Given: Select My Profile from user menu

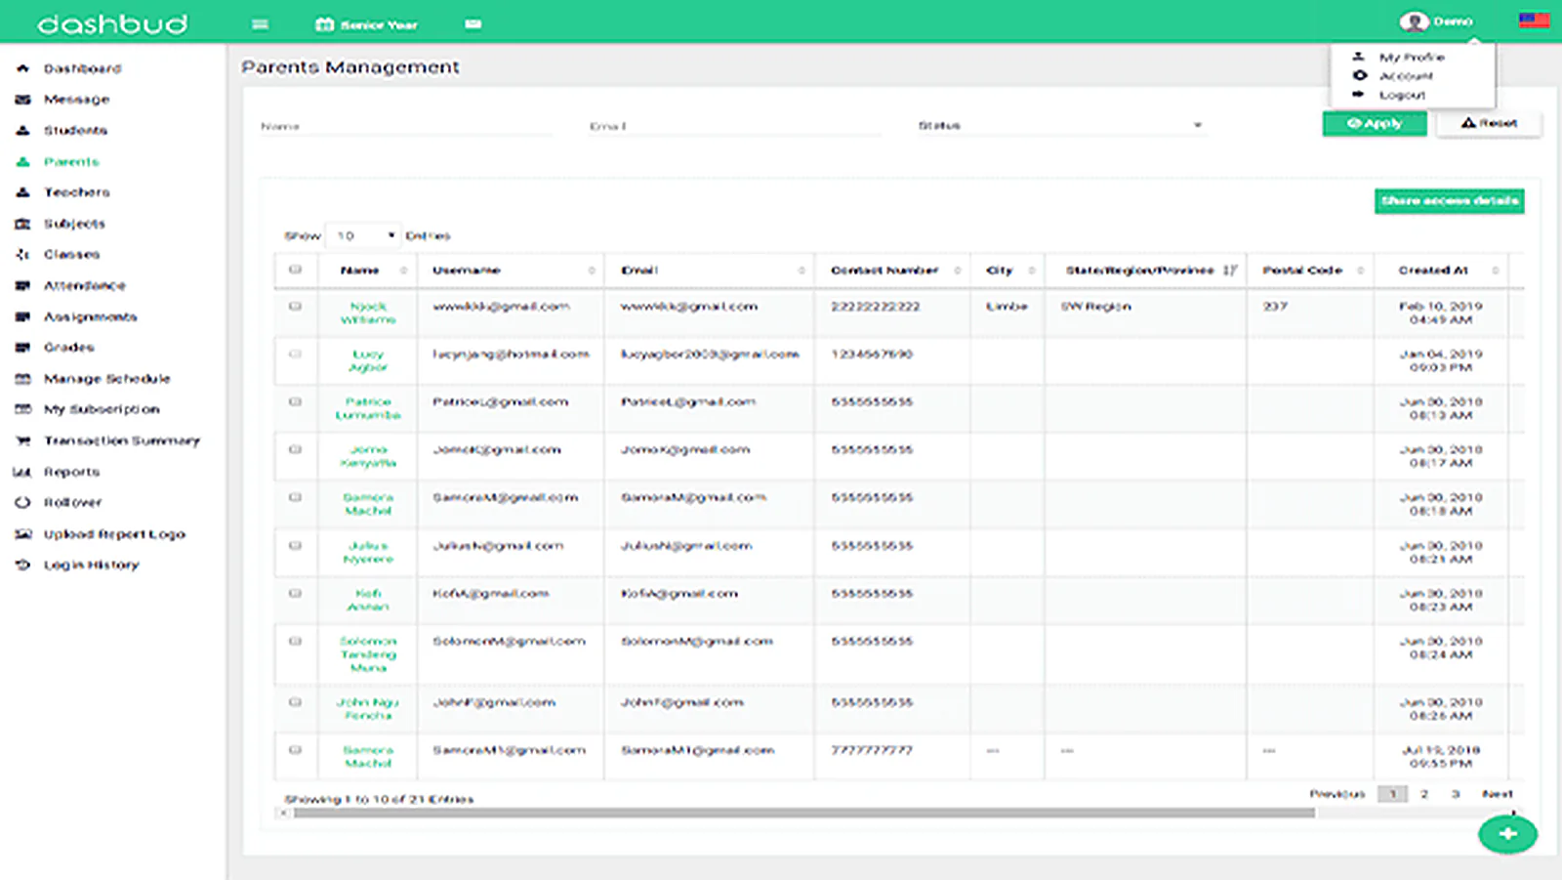Looking at the screenshot, I should tap(1411, 58).
